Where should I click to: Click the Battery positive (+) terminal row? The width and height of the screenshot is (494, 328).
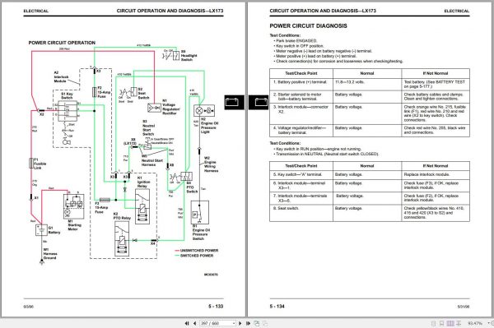pos(370,85)
